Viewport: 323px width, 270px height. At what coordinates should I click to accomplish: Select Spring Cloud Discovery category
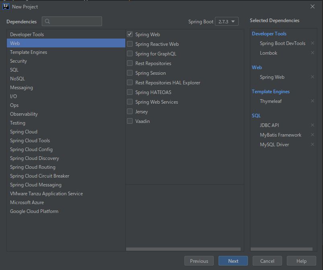(66, 158)
